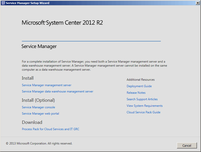Open the Deployment Guide
Screen dimensions: 201x152
click(139, 86)
